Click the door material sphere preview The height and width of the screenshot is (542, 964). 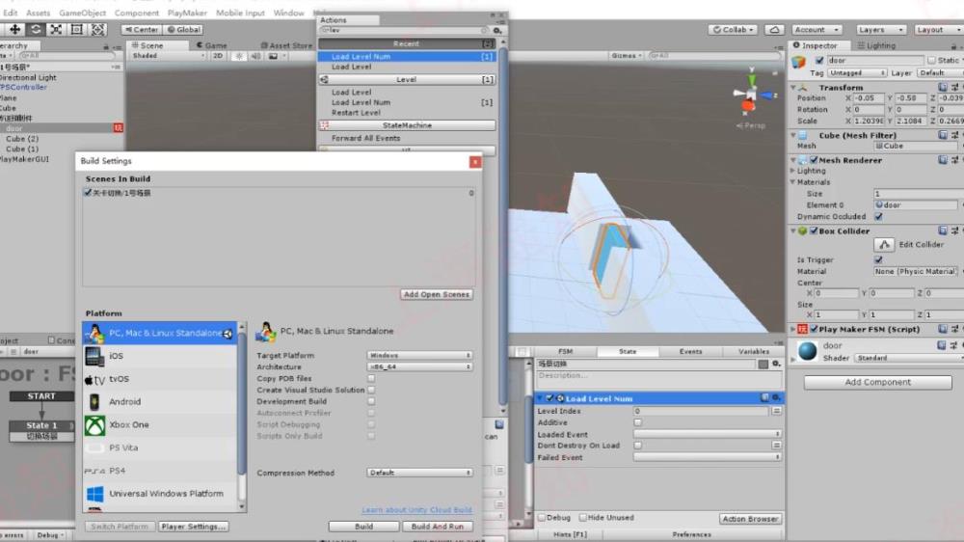tap(807, 351)
